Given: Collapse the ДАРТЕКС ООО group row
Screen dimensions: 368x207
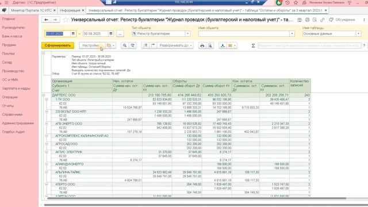Looking at the screenshot, I should 44,95.
